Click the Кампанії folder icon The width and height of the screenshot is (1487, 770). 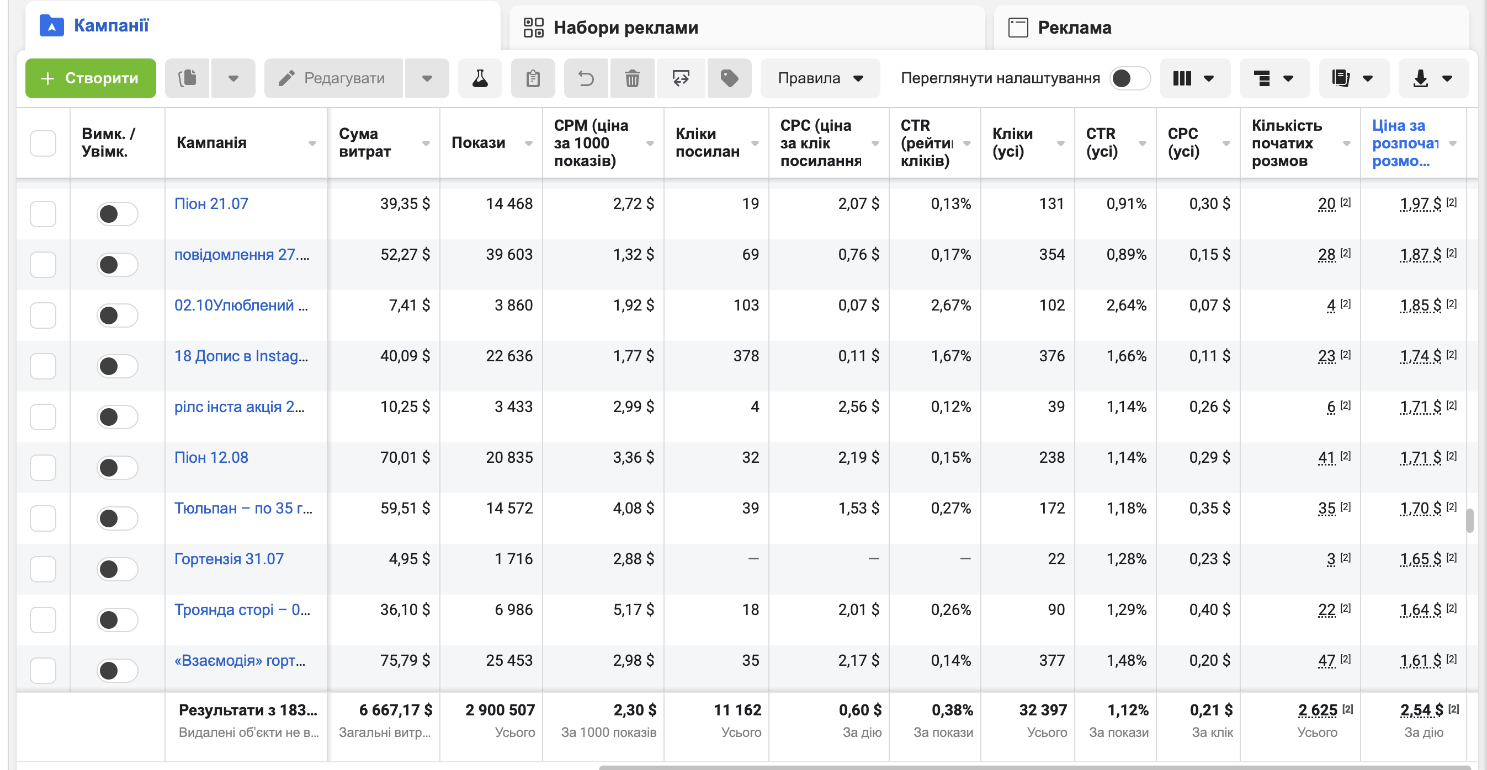point(52,25)
